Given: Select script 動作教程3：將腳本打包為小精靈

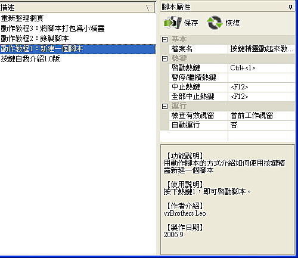Looking at the screenshot, I should pos(77,29).
